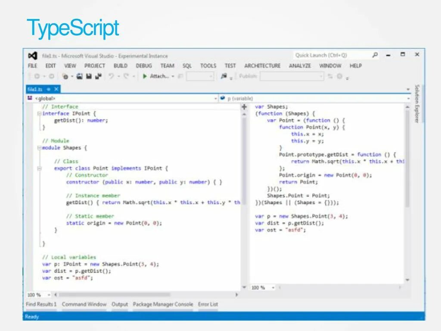Undo the last edit

(112, 76)
